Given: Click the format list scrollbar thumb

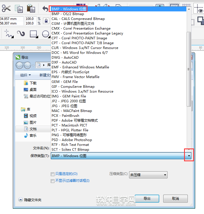Looking at the screenshot, I should [x=189, y=69].
